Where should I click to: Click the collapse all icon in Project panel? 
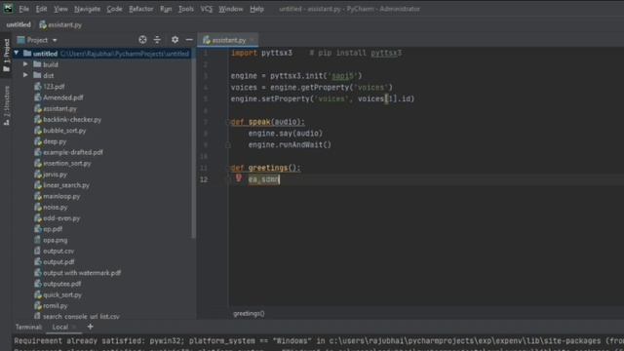[157, 40]
